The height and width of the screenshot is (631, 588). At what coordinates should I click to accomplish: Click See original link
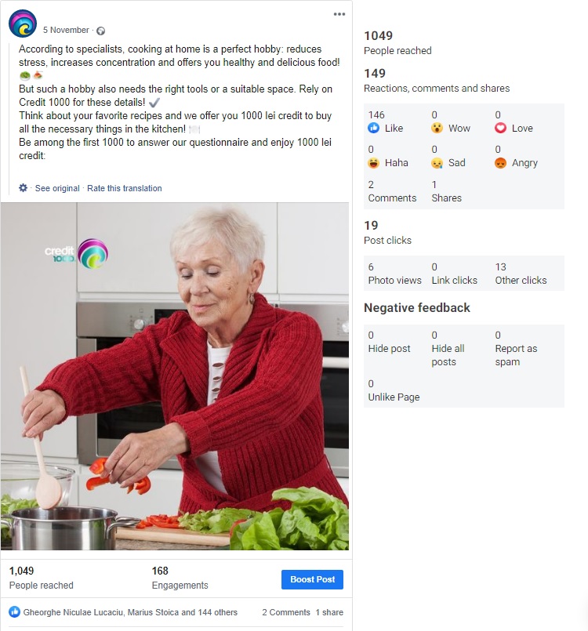coord(57,188)
